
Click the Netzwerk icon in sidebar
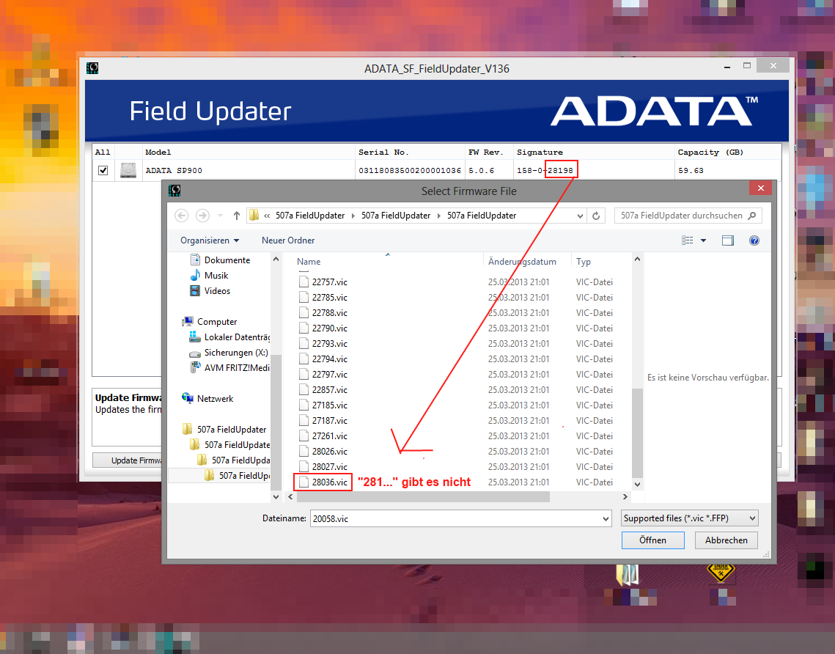click(x=188, y=398)
